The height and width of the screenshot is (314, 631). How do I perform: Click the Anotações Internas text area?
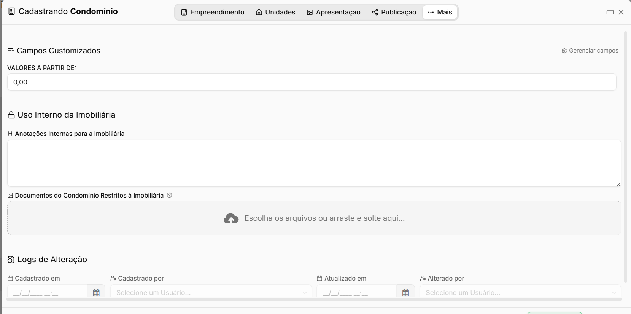(314, 163)
